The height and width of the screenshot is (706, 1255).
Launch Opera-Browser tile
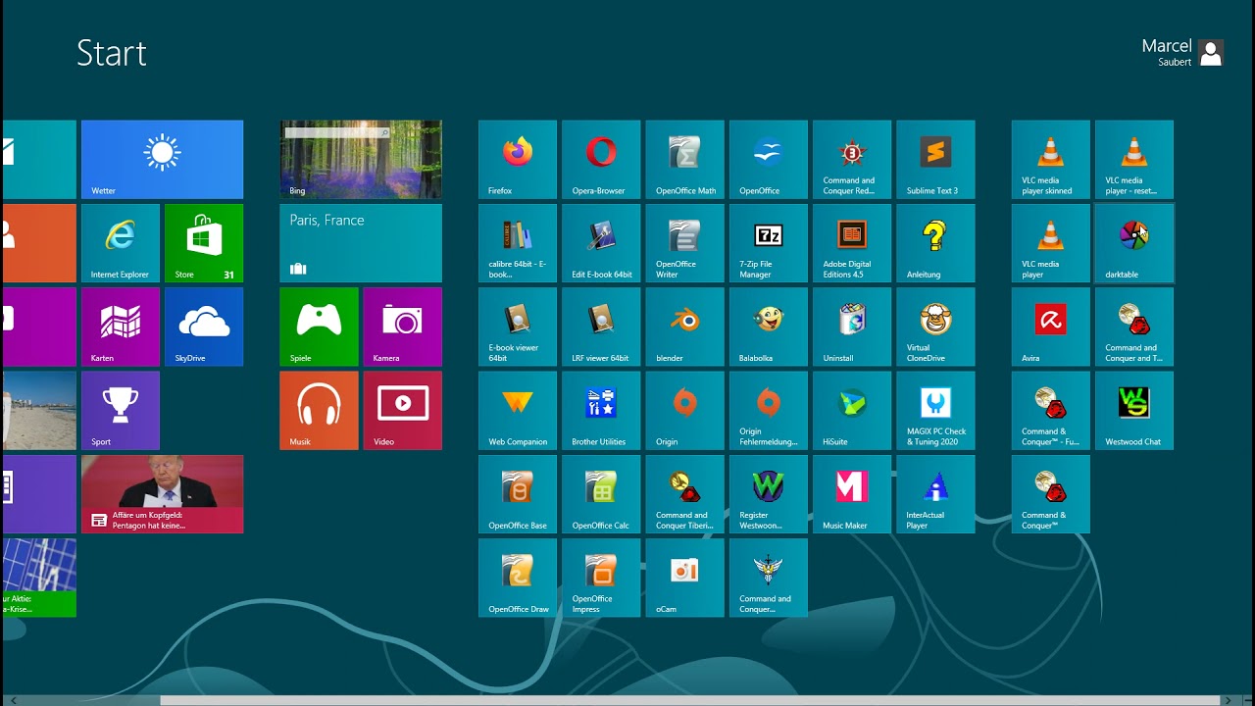pos(601,160)
